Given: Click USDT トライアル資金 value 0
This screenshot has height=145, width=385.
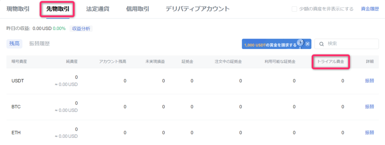Looking at the screenshot, I should point(343,81).
